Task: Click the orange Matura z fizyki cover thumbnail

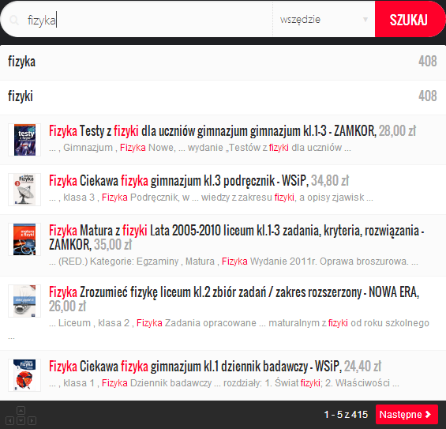Action: [x=24, y=239]
